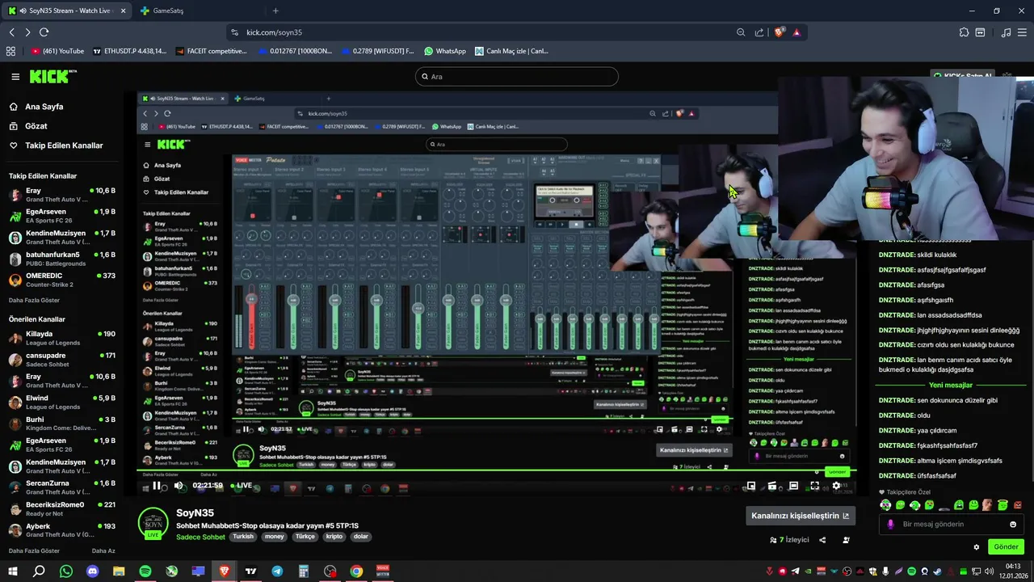Open the Kick sidebar hamburger menu
This screenshot has width=1034, height=582.
tap(15, 77)
